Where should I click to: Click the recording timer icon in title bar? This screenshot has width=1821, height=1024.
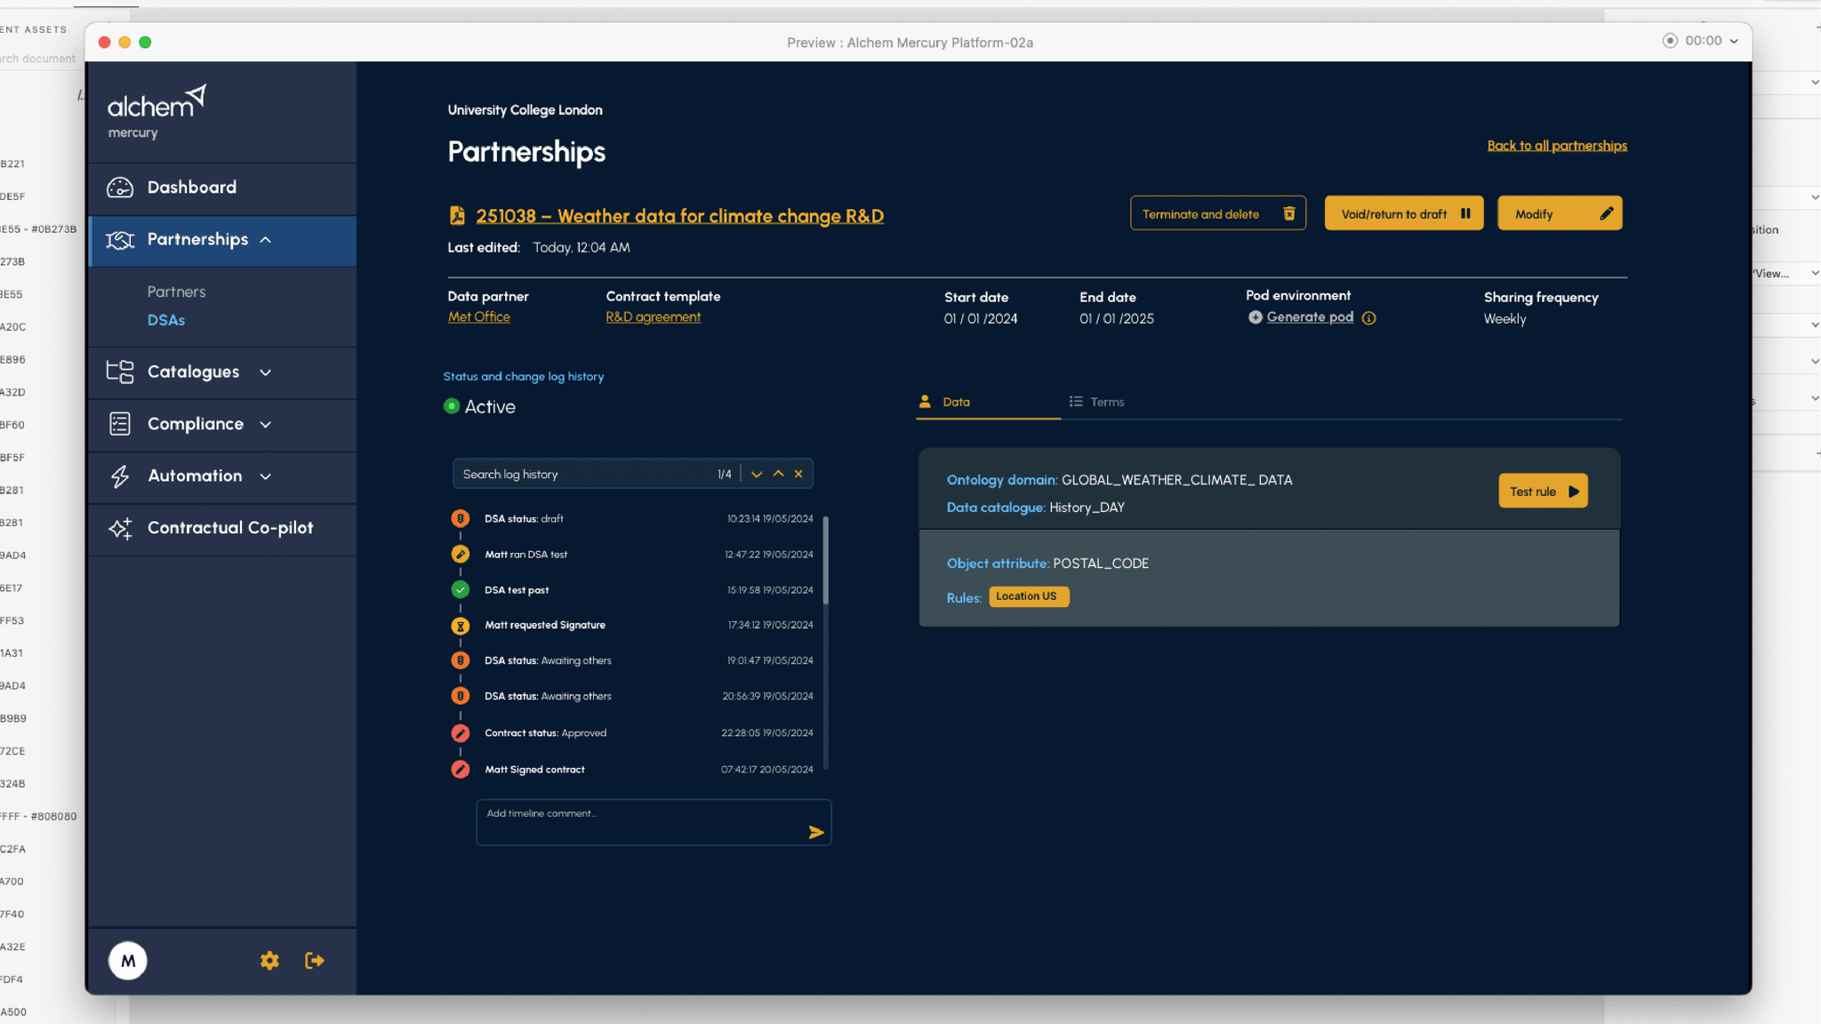(x=1670, y=41)
